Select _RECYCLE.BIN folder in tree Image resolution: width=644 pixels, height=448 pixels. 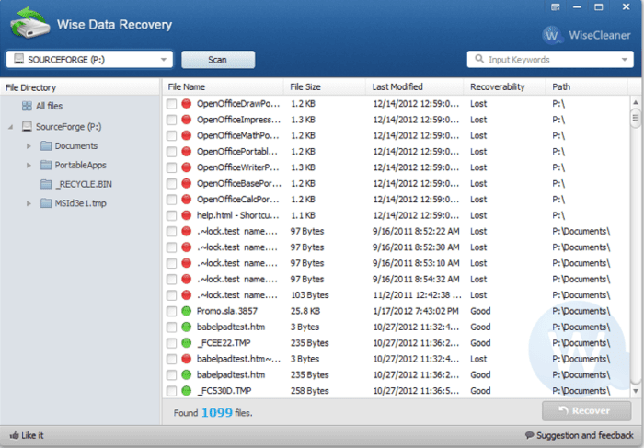pos(84,184)
